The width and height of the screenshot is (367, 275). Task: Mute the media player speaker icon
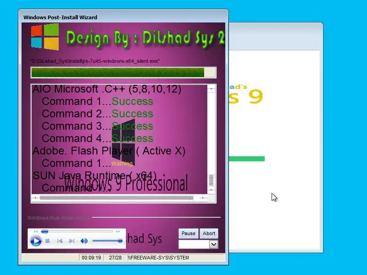[x=84, y=241]
